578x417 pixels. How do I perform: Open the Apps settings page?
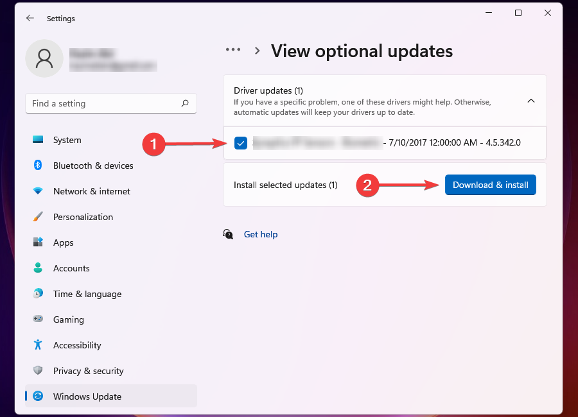point(111,243)
